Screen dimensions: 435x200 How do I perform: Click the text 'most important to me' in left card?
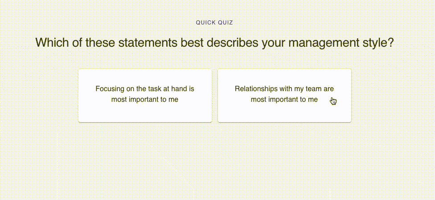coord(145,100)
